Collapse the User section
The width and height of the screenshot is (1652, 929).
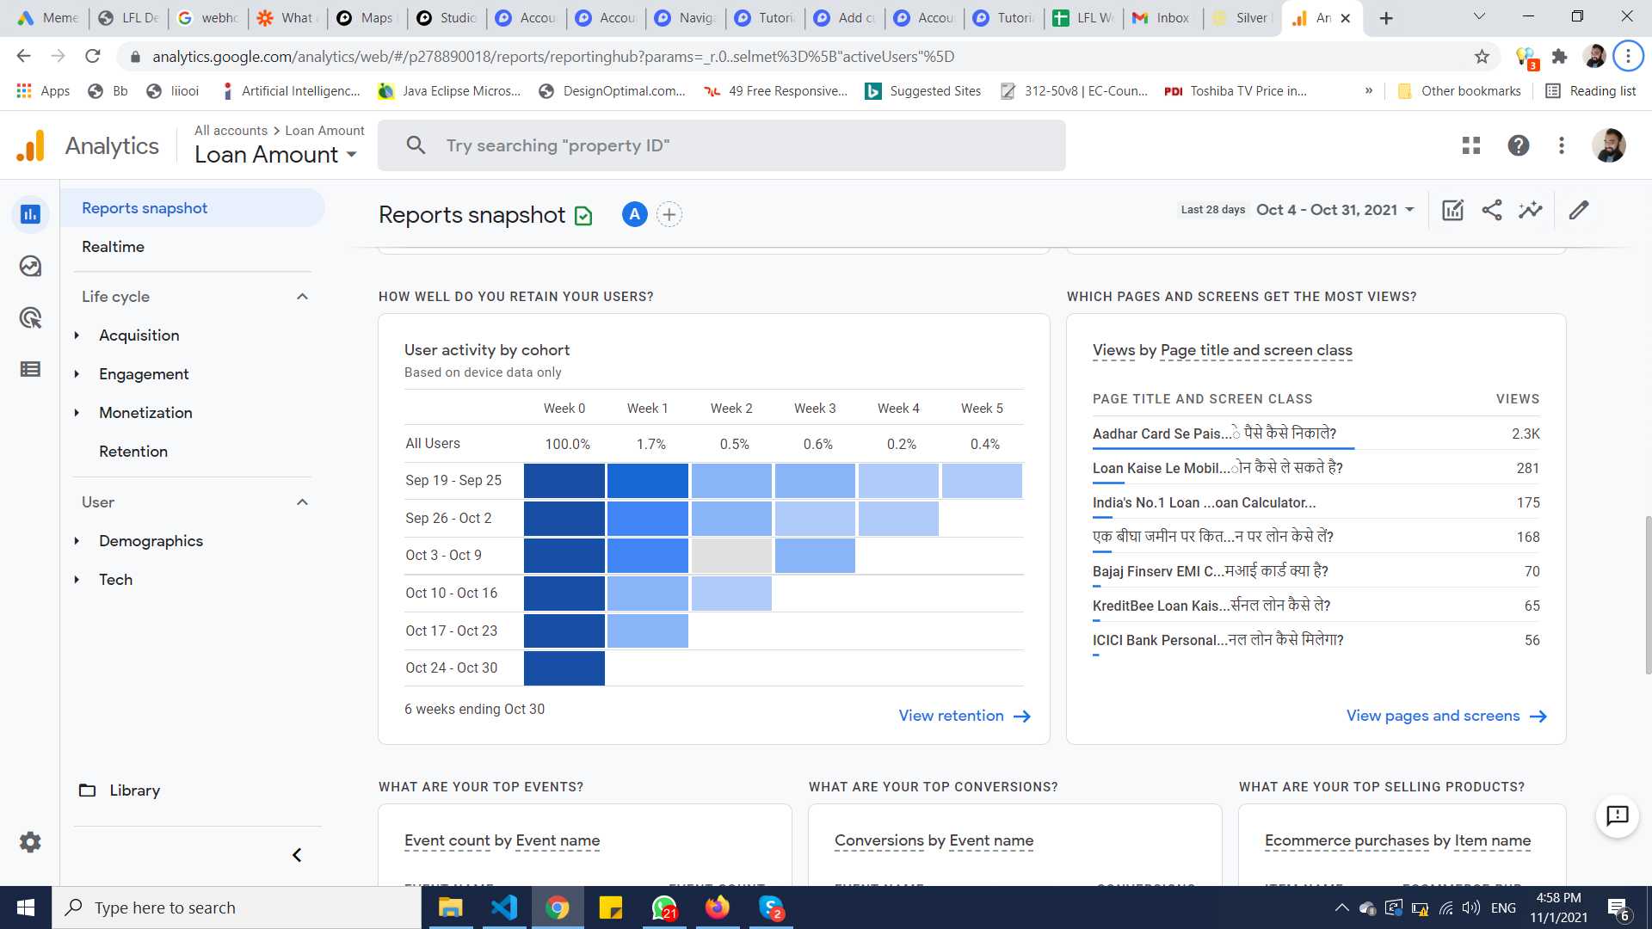[x=302, y=502]
